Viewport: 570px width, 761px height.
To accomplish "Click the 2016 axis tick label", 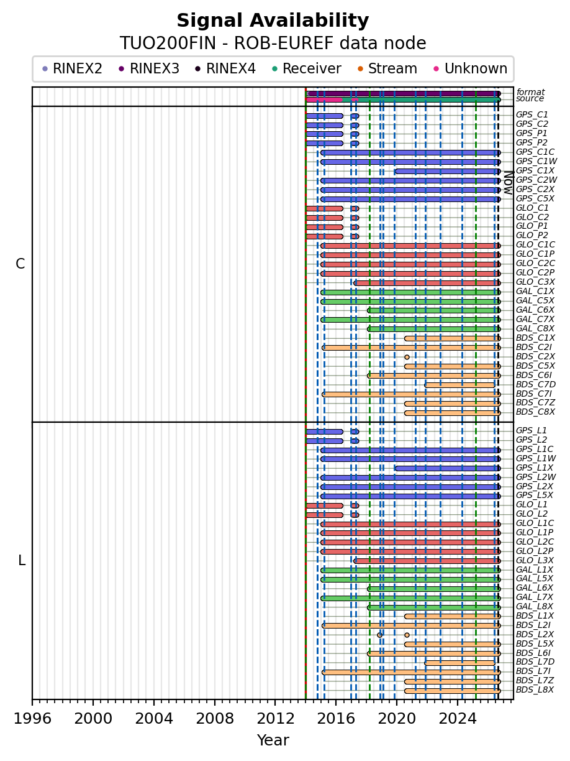I will coord(337,719).
